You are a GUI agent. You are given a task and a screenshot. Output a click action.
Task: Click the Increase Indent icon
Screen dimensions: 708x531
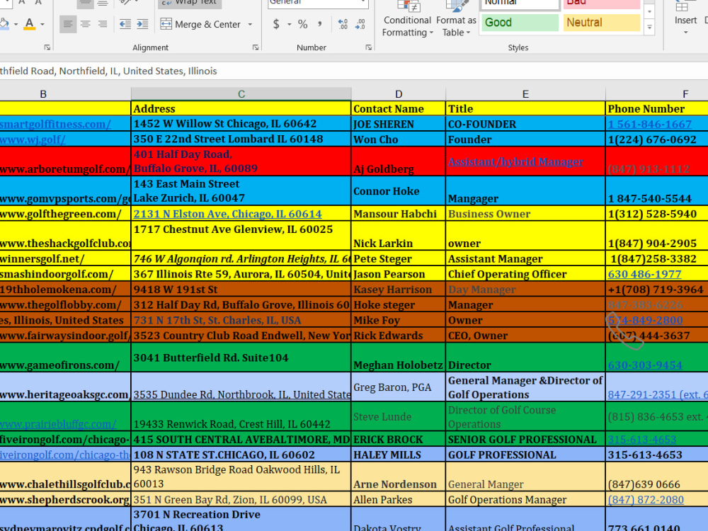point(143,24)
